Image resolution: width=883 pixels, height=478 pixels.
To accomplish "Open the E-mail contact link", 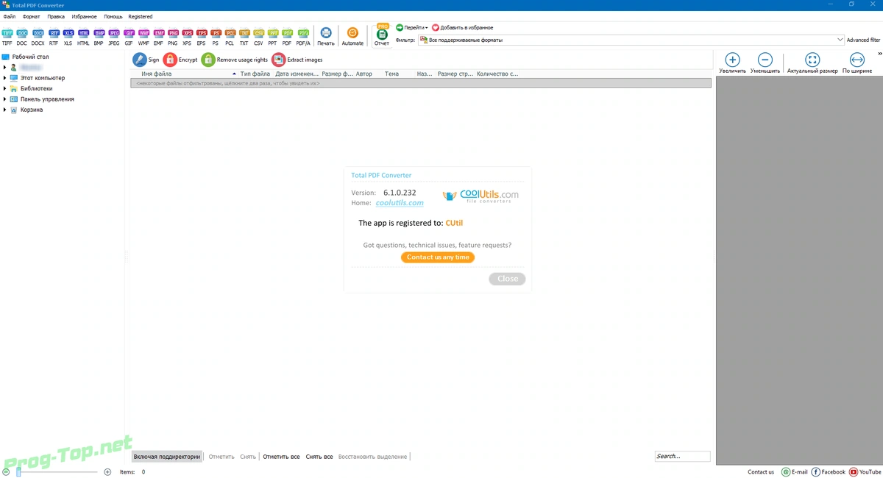I will pyautogui.click(x=795, y=472).
